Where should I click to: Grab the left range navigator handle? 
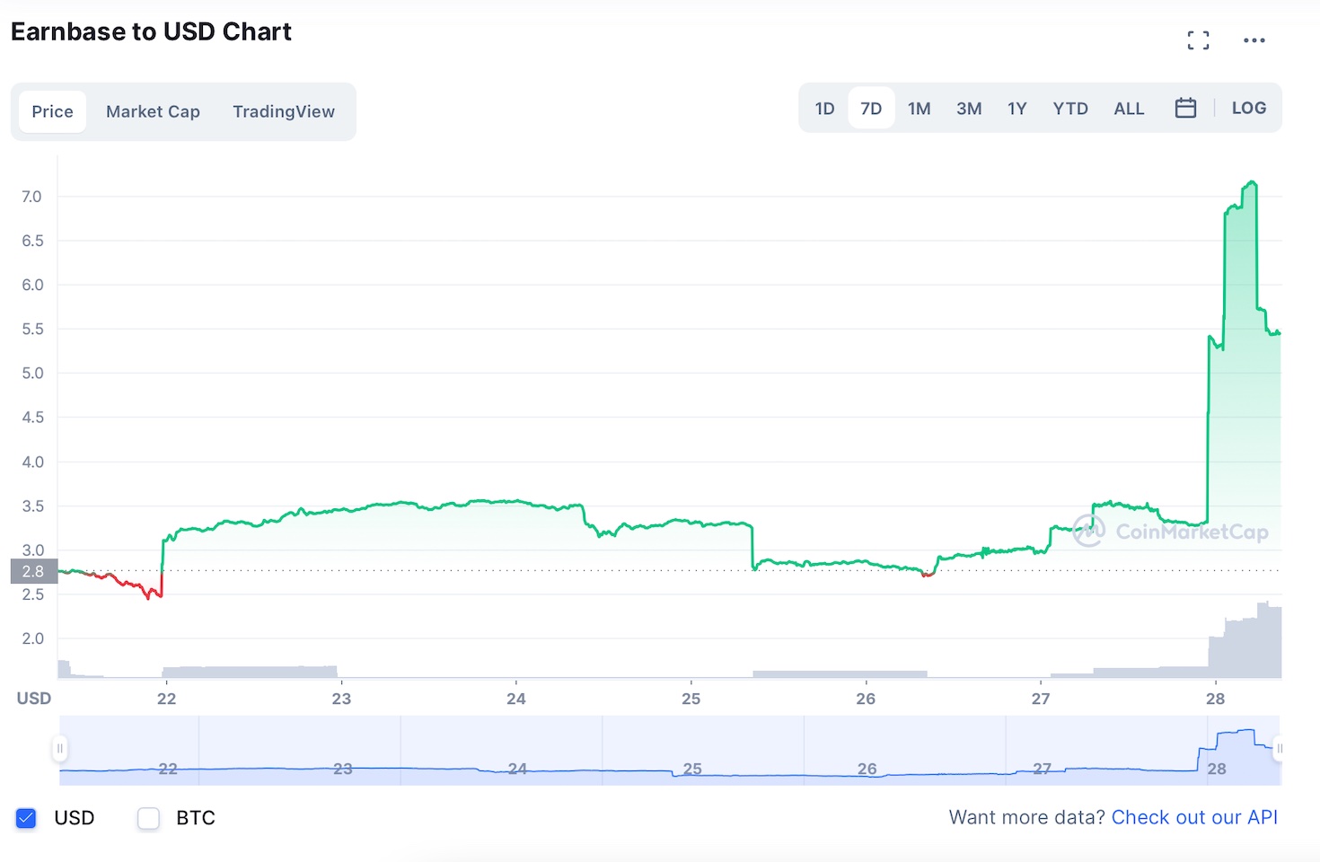(x=60, y=748)
